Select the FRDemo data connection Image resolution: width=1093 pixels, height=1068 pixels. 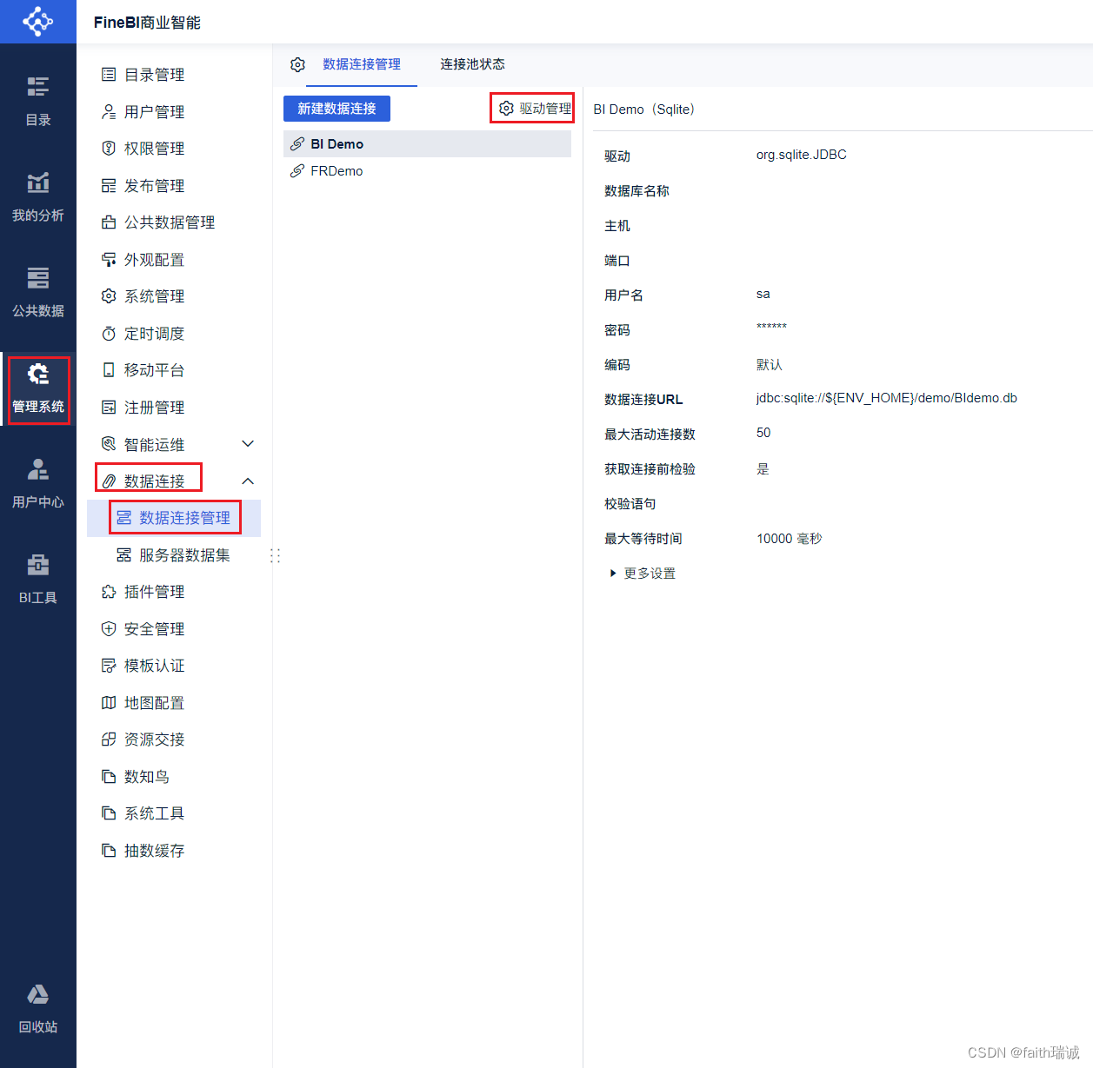(x=337, y=171)
